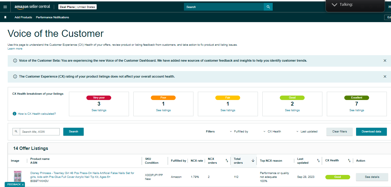Click the Product name ASIN column header
The height and width of the screenshot is (187, 391).
(40, 161)
